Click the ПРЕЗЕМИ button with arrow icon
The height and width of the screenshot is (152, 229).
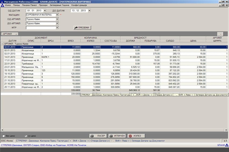82,27
